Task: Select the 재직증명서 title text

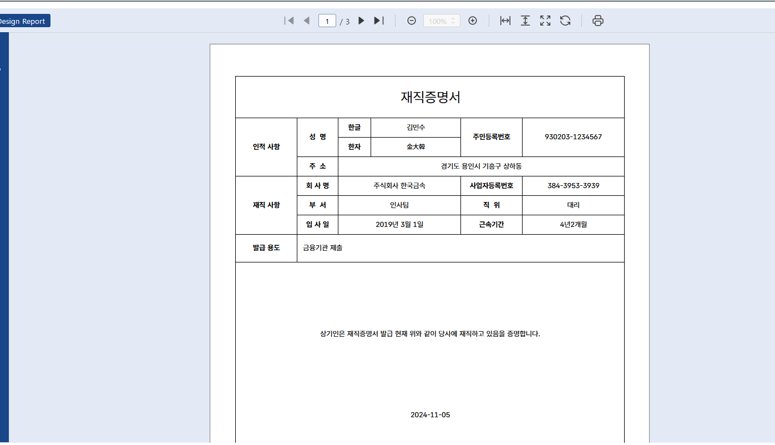Action: (430, 97)
